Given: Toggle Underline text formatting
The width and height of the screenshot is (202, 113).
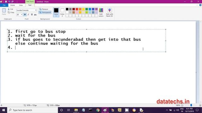Looking at the screenshot, I should click(32, 15).
